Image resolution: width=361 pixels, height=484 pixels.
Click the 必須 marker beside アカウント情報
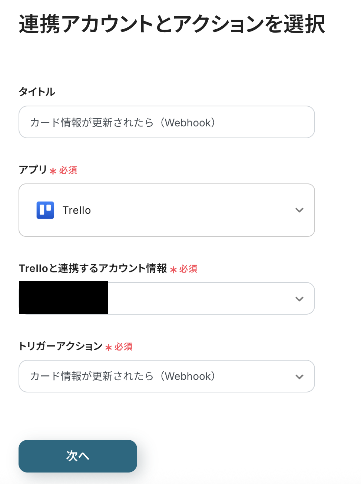pos(188,269)
